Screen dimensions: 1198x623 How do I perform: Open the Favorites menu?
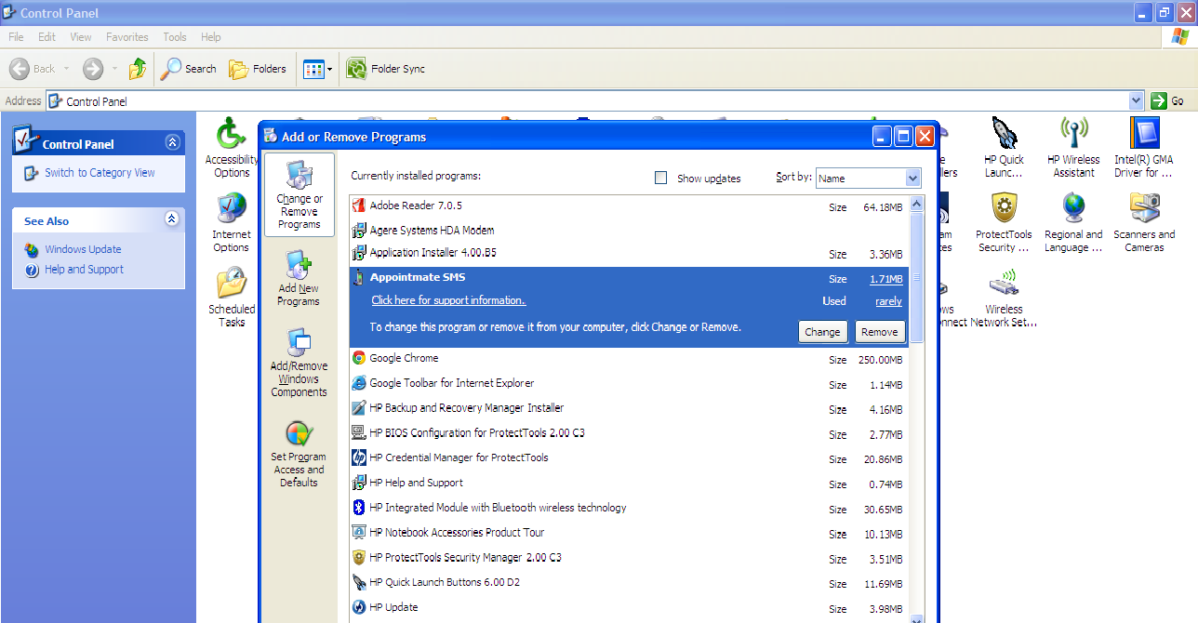(127, 37)
